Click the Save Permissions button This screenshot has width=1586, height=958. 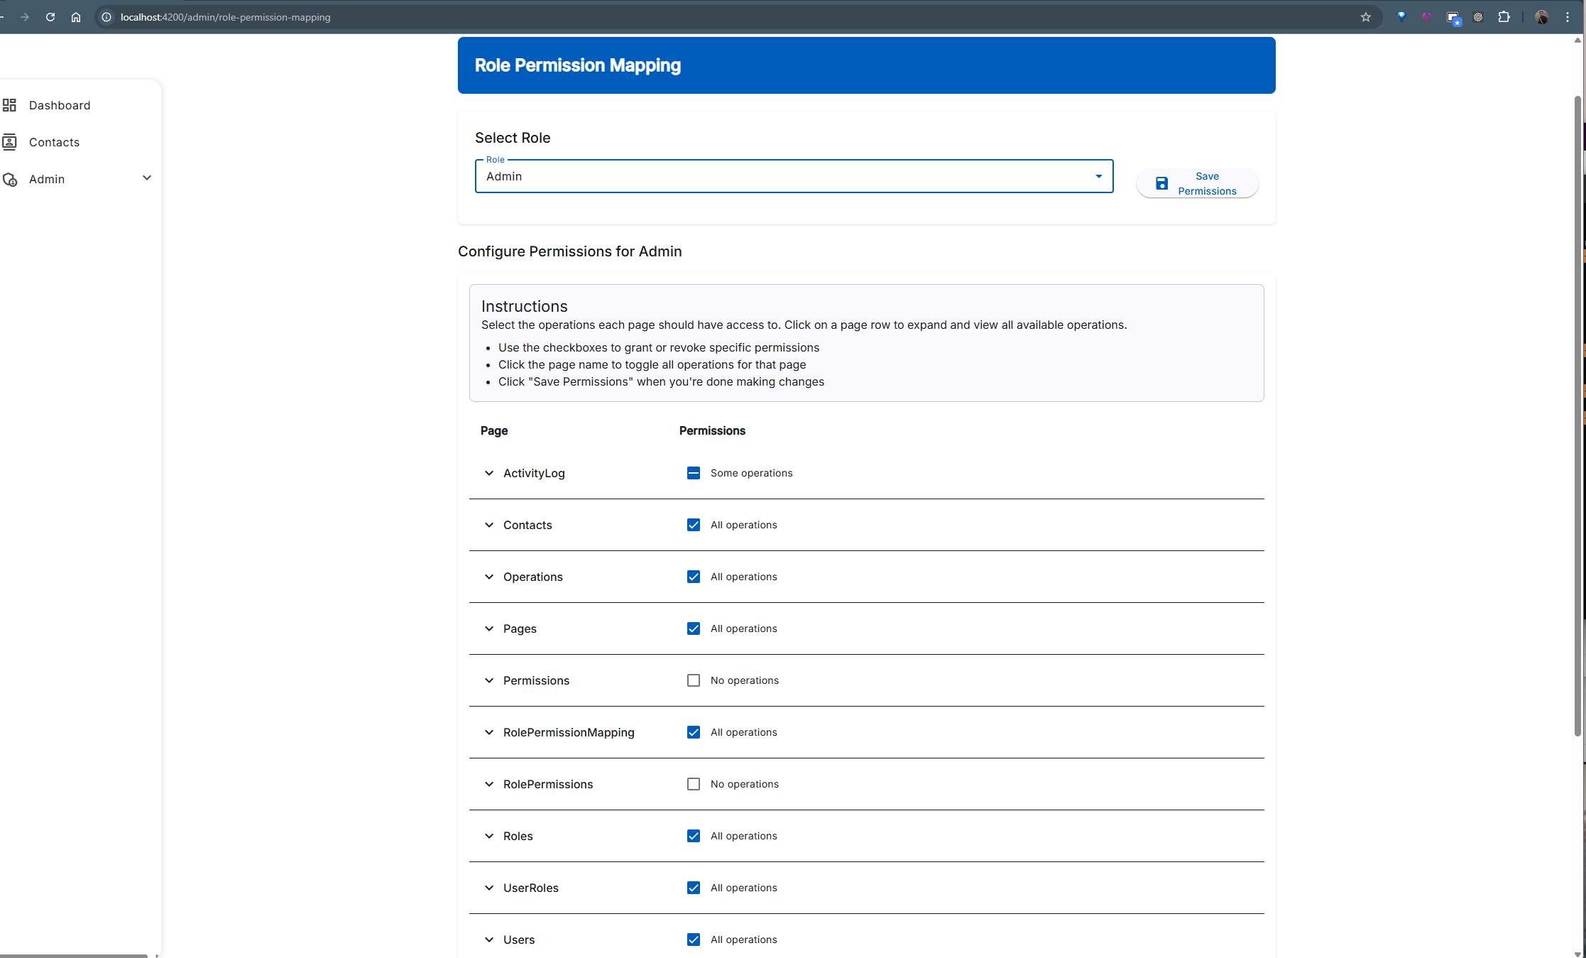(1197, 183)
